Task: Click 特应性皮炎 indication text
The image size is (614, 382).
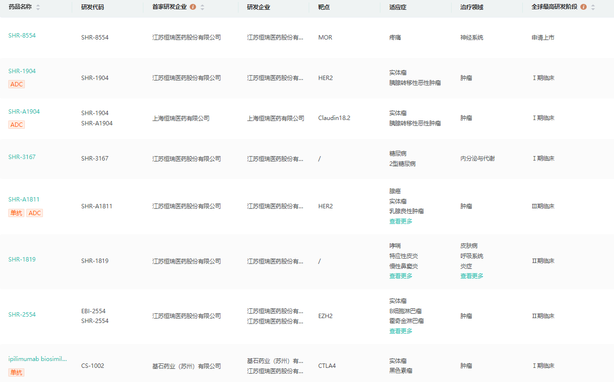Action: 403,256
